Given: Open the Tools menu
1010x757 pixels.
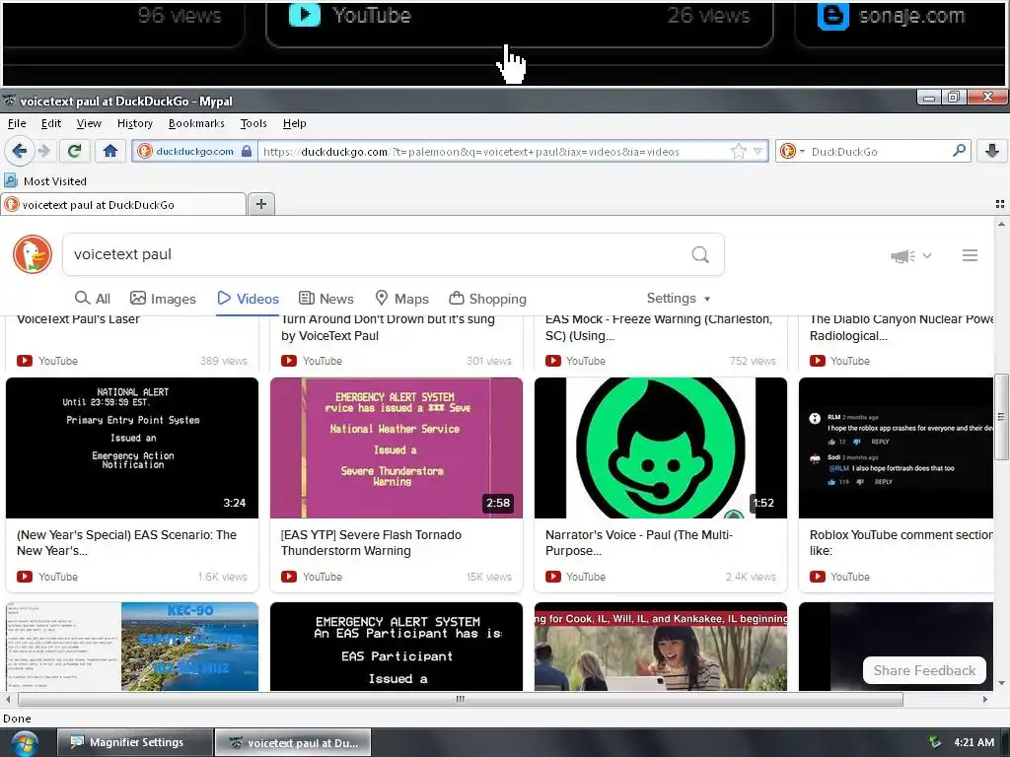Looking at the screenshot, I should point(253,123).
